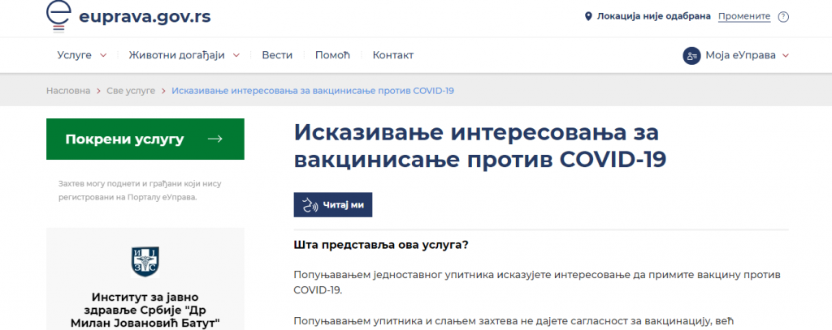Click the Моја еУправа user avatar icon
This screenshot has width=832, height=330.
point(691,55)
